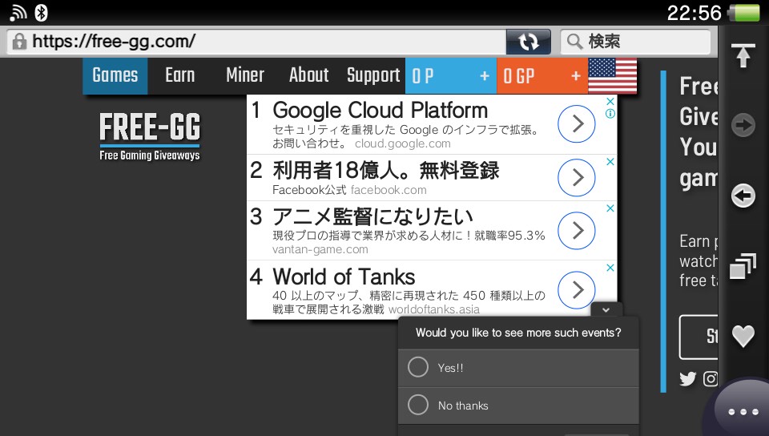
Task: Open the browser windows/tabs icon
Action: 743,265
